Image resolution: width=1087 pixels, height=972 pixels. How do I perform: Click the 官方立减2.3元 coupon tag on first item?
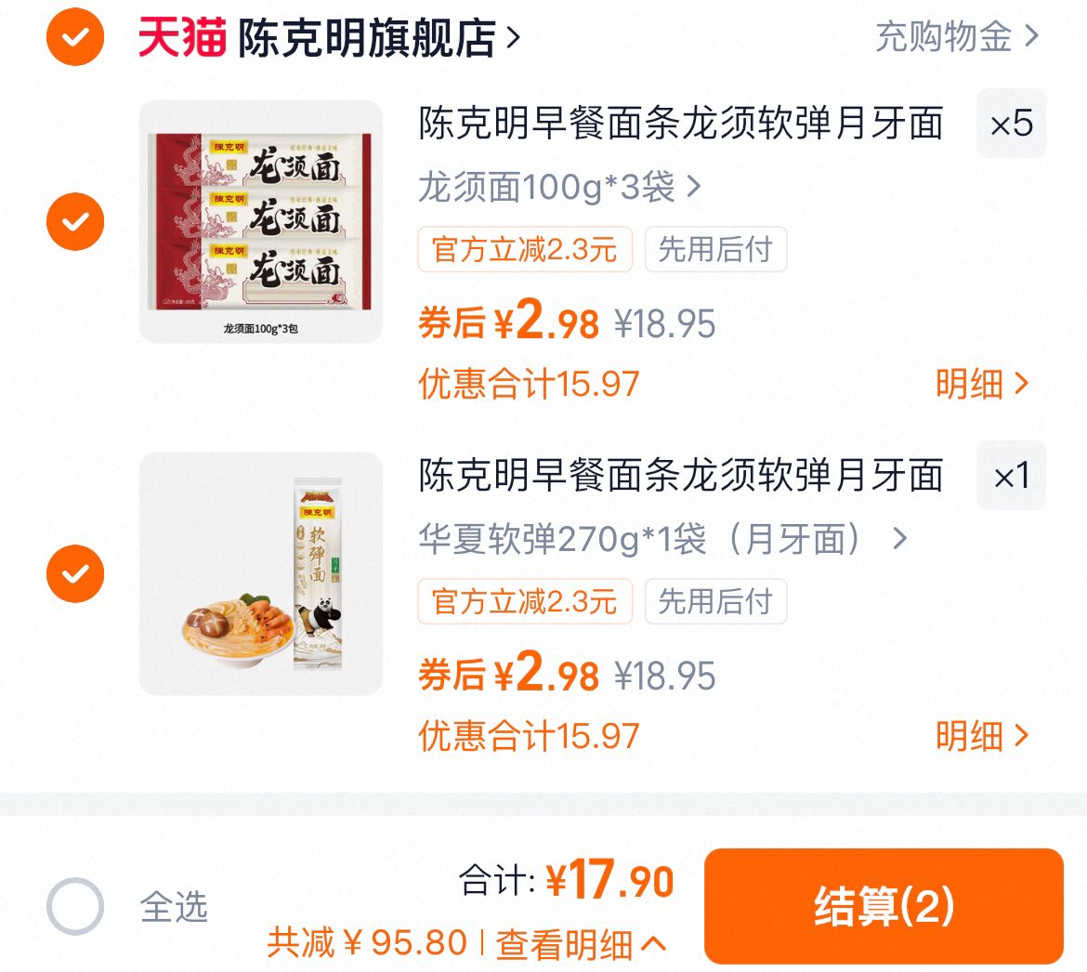(525, 249)
